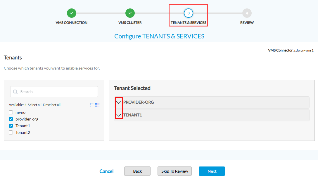Uncheck the provider-org checkbox
318x179 pixels.
[11, 119]
